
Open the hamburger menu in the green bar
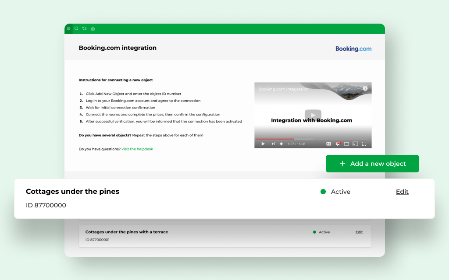click(68, 28)
